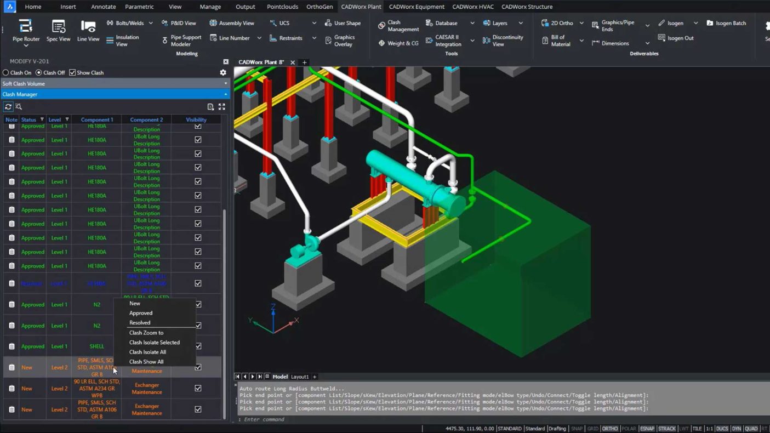Choose Resolved from the context menu
This screenshot has width=770, height=433.
tap(140, 323)
